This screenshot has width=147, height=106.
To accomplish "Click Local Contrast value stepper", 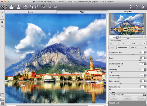I will pyautogui.click(x=145, y=75).
